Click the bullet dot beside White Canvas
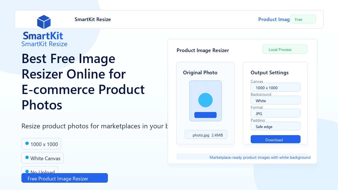Screen dimensions: 338x190 [27, 157]
